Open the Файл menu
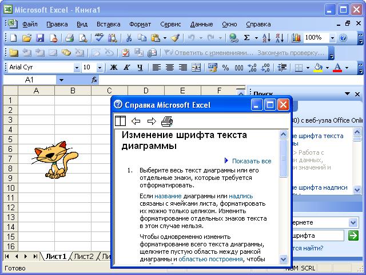The width and height of the screenshot is (366, 275). click(x=30, y=24)
